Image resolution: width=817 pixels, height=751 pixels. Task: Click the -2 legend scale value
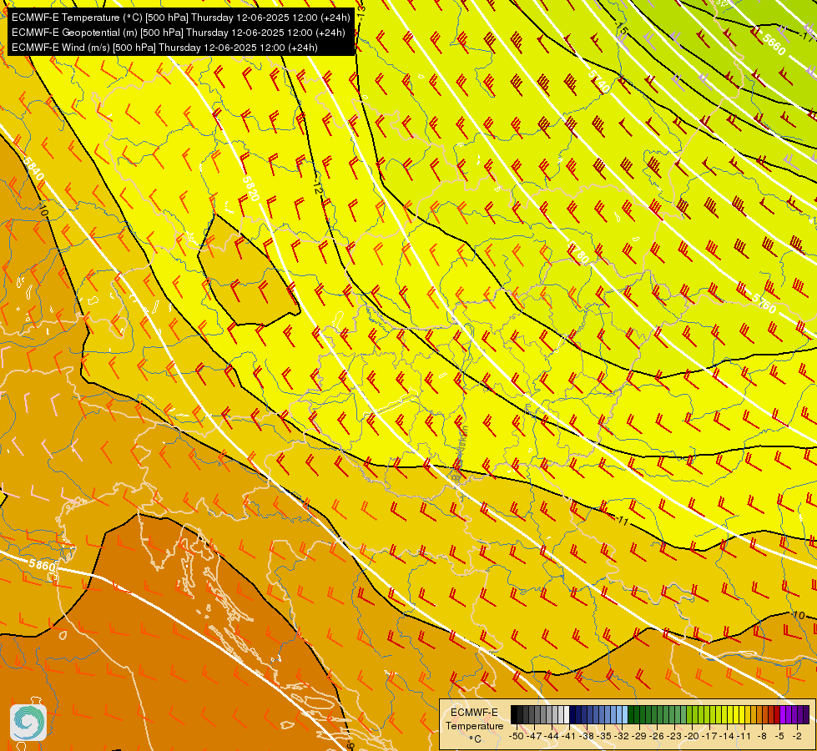(x=798, y=736)
